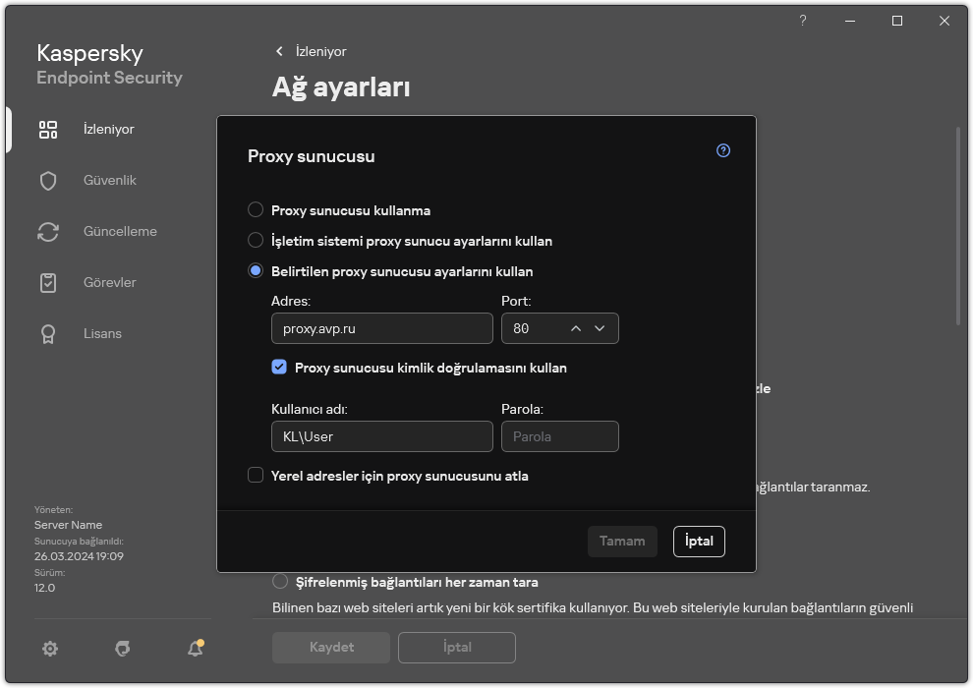Open the Port dropdown arrow

(600, 328)
